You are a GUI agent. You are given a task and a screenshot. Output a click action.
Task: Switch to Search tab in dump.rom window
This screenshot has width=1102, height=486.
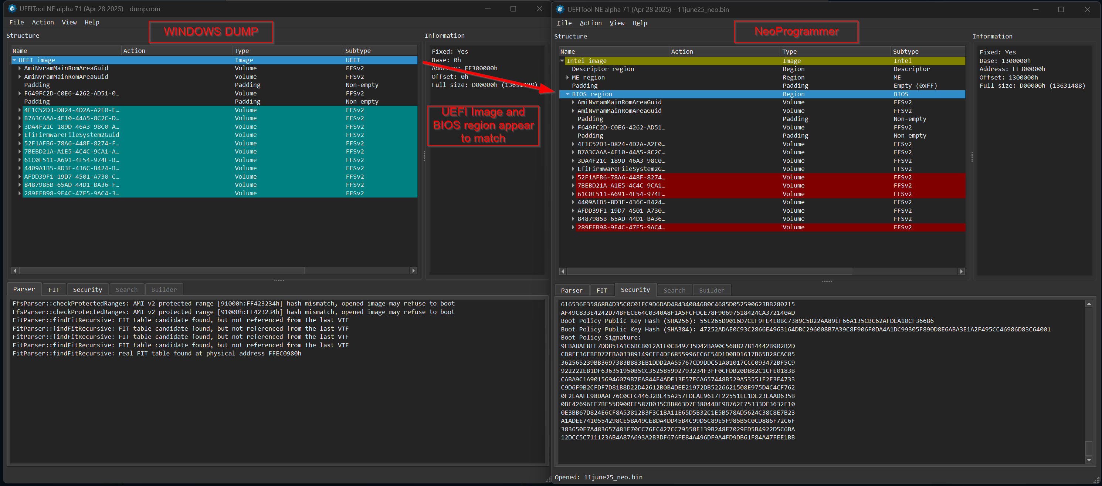click(127, 290)
